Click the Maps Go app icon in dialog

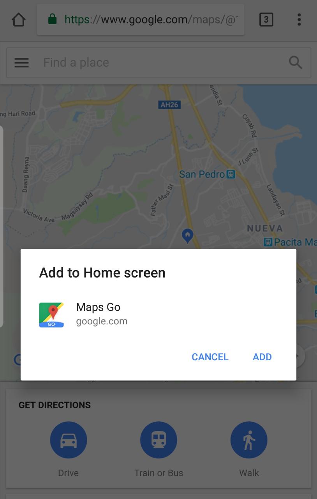pos(51,315)
